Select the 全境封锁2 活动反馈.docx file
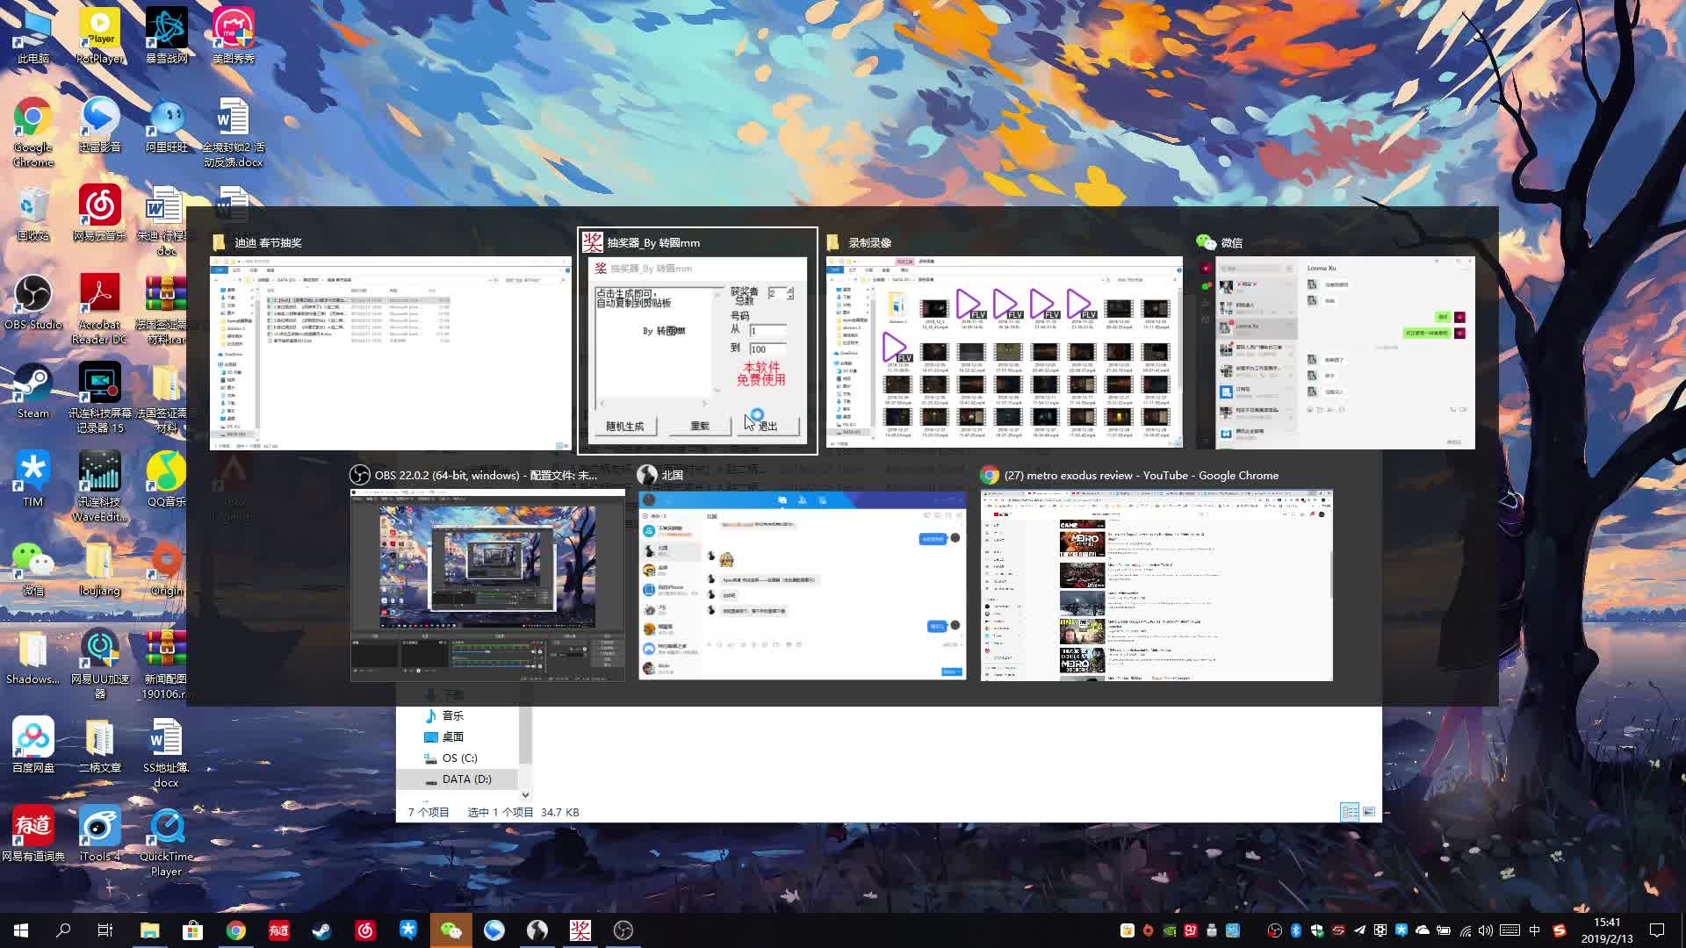 pyautogui.click(x=233, y=133)
